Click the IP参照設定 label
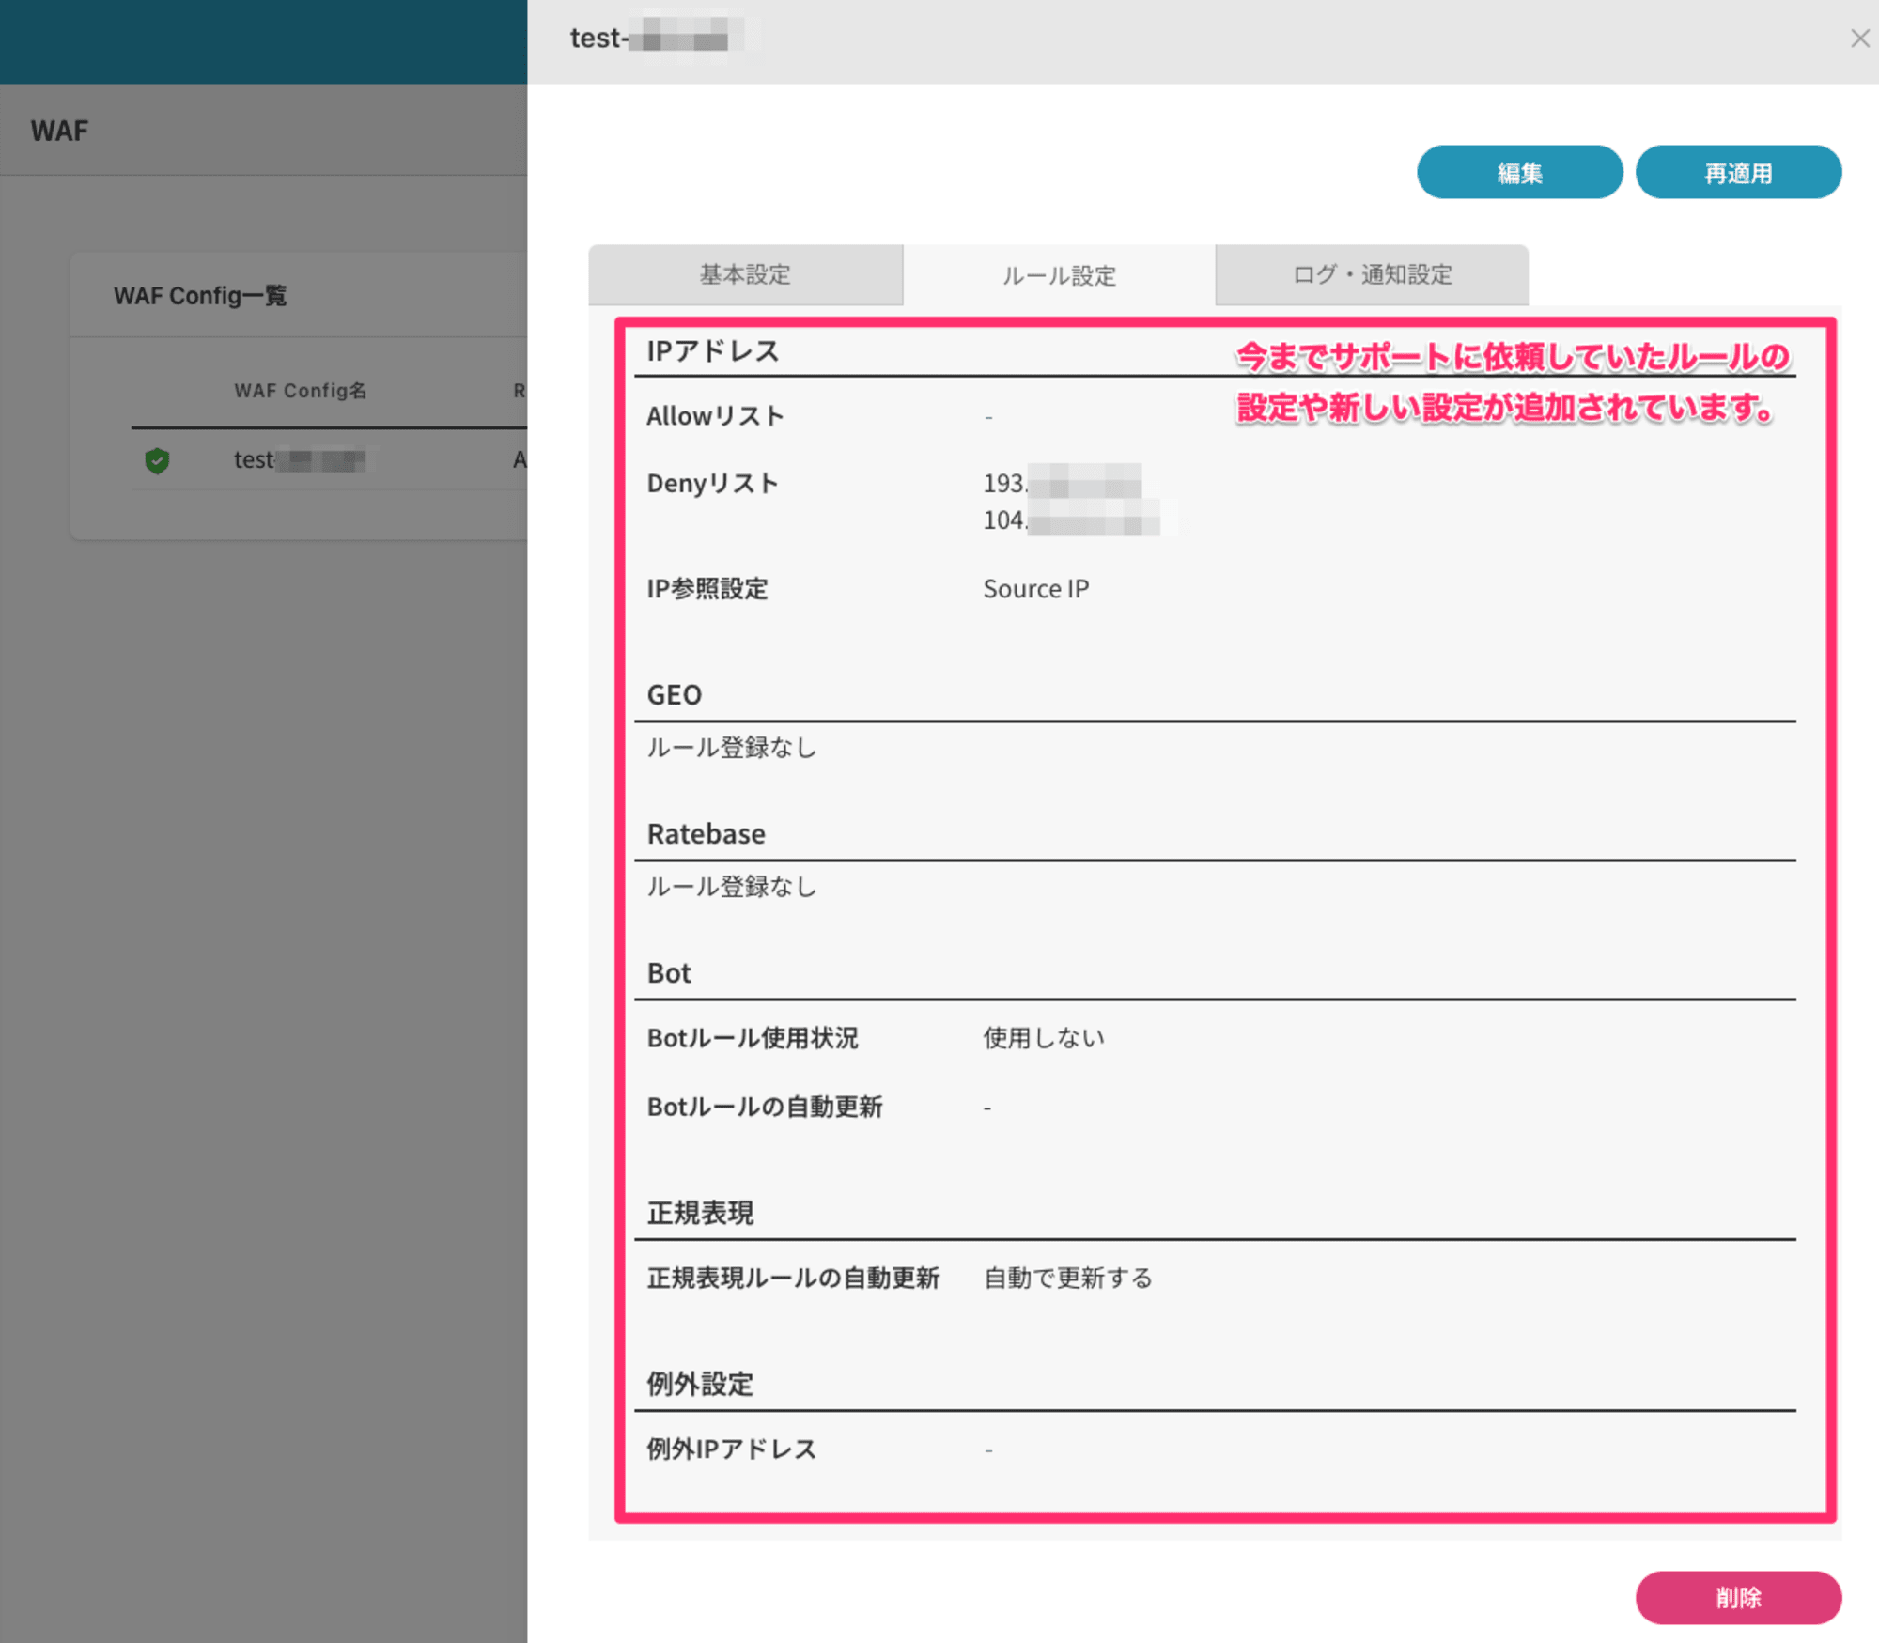The width and height of the screenshot is (1879, 1643). (707, 589)
